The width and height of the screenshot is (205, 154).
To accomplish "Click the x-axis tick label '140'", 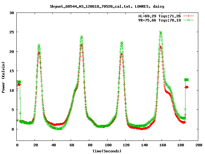I will coord(144,145).
